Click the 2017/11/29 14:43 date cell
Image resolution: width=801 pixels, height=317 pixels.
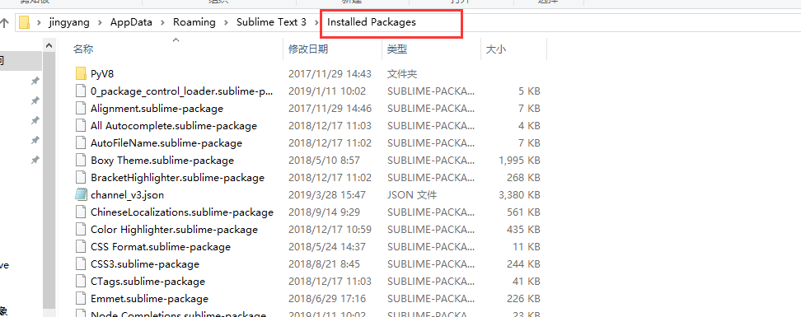[x=330, y=73]
